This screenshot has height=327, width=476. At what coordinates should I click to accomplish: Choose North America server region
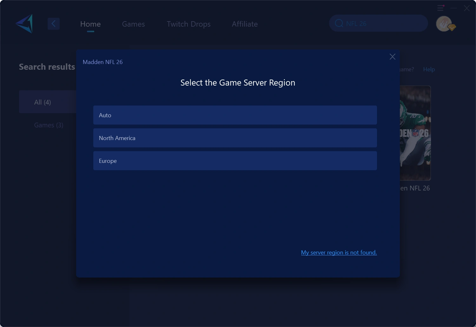[235, 138]
